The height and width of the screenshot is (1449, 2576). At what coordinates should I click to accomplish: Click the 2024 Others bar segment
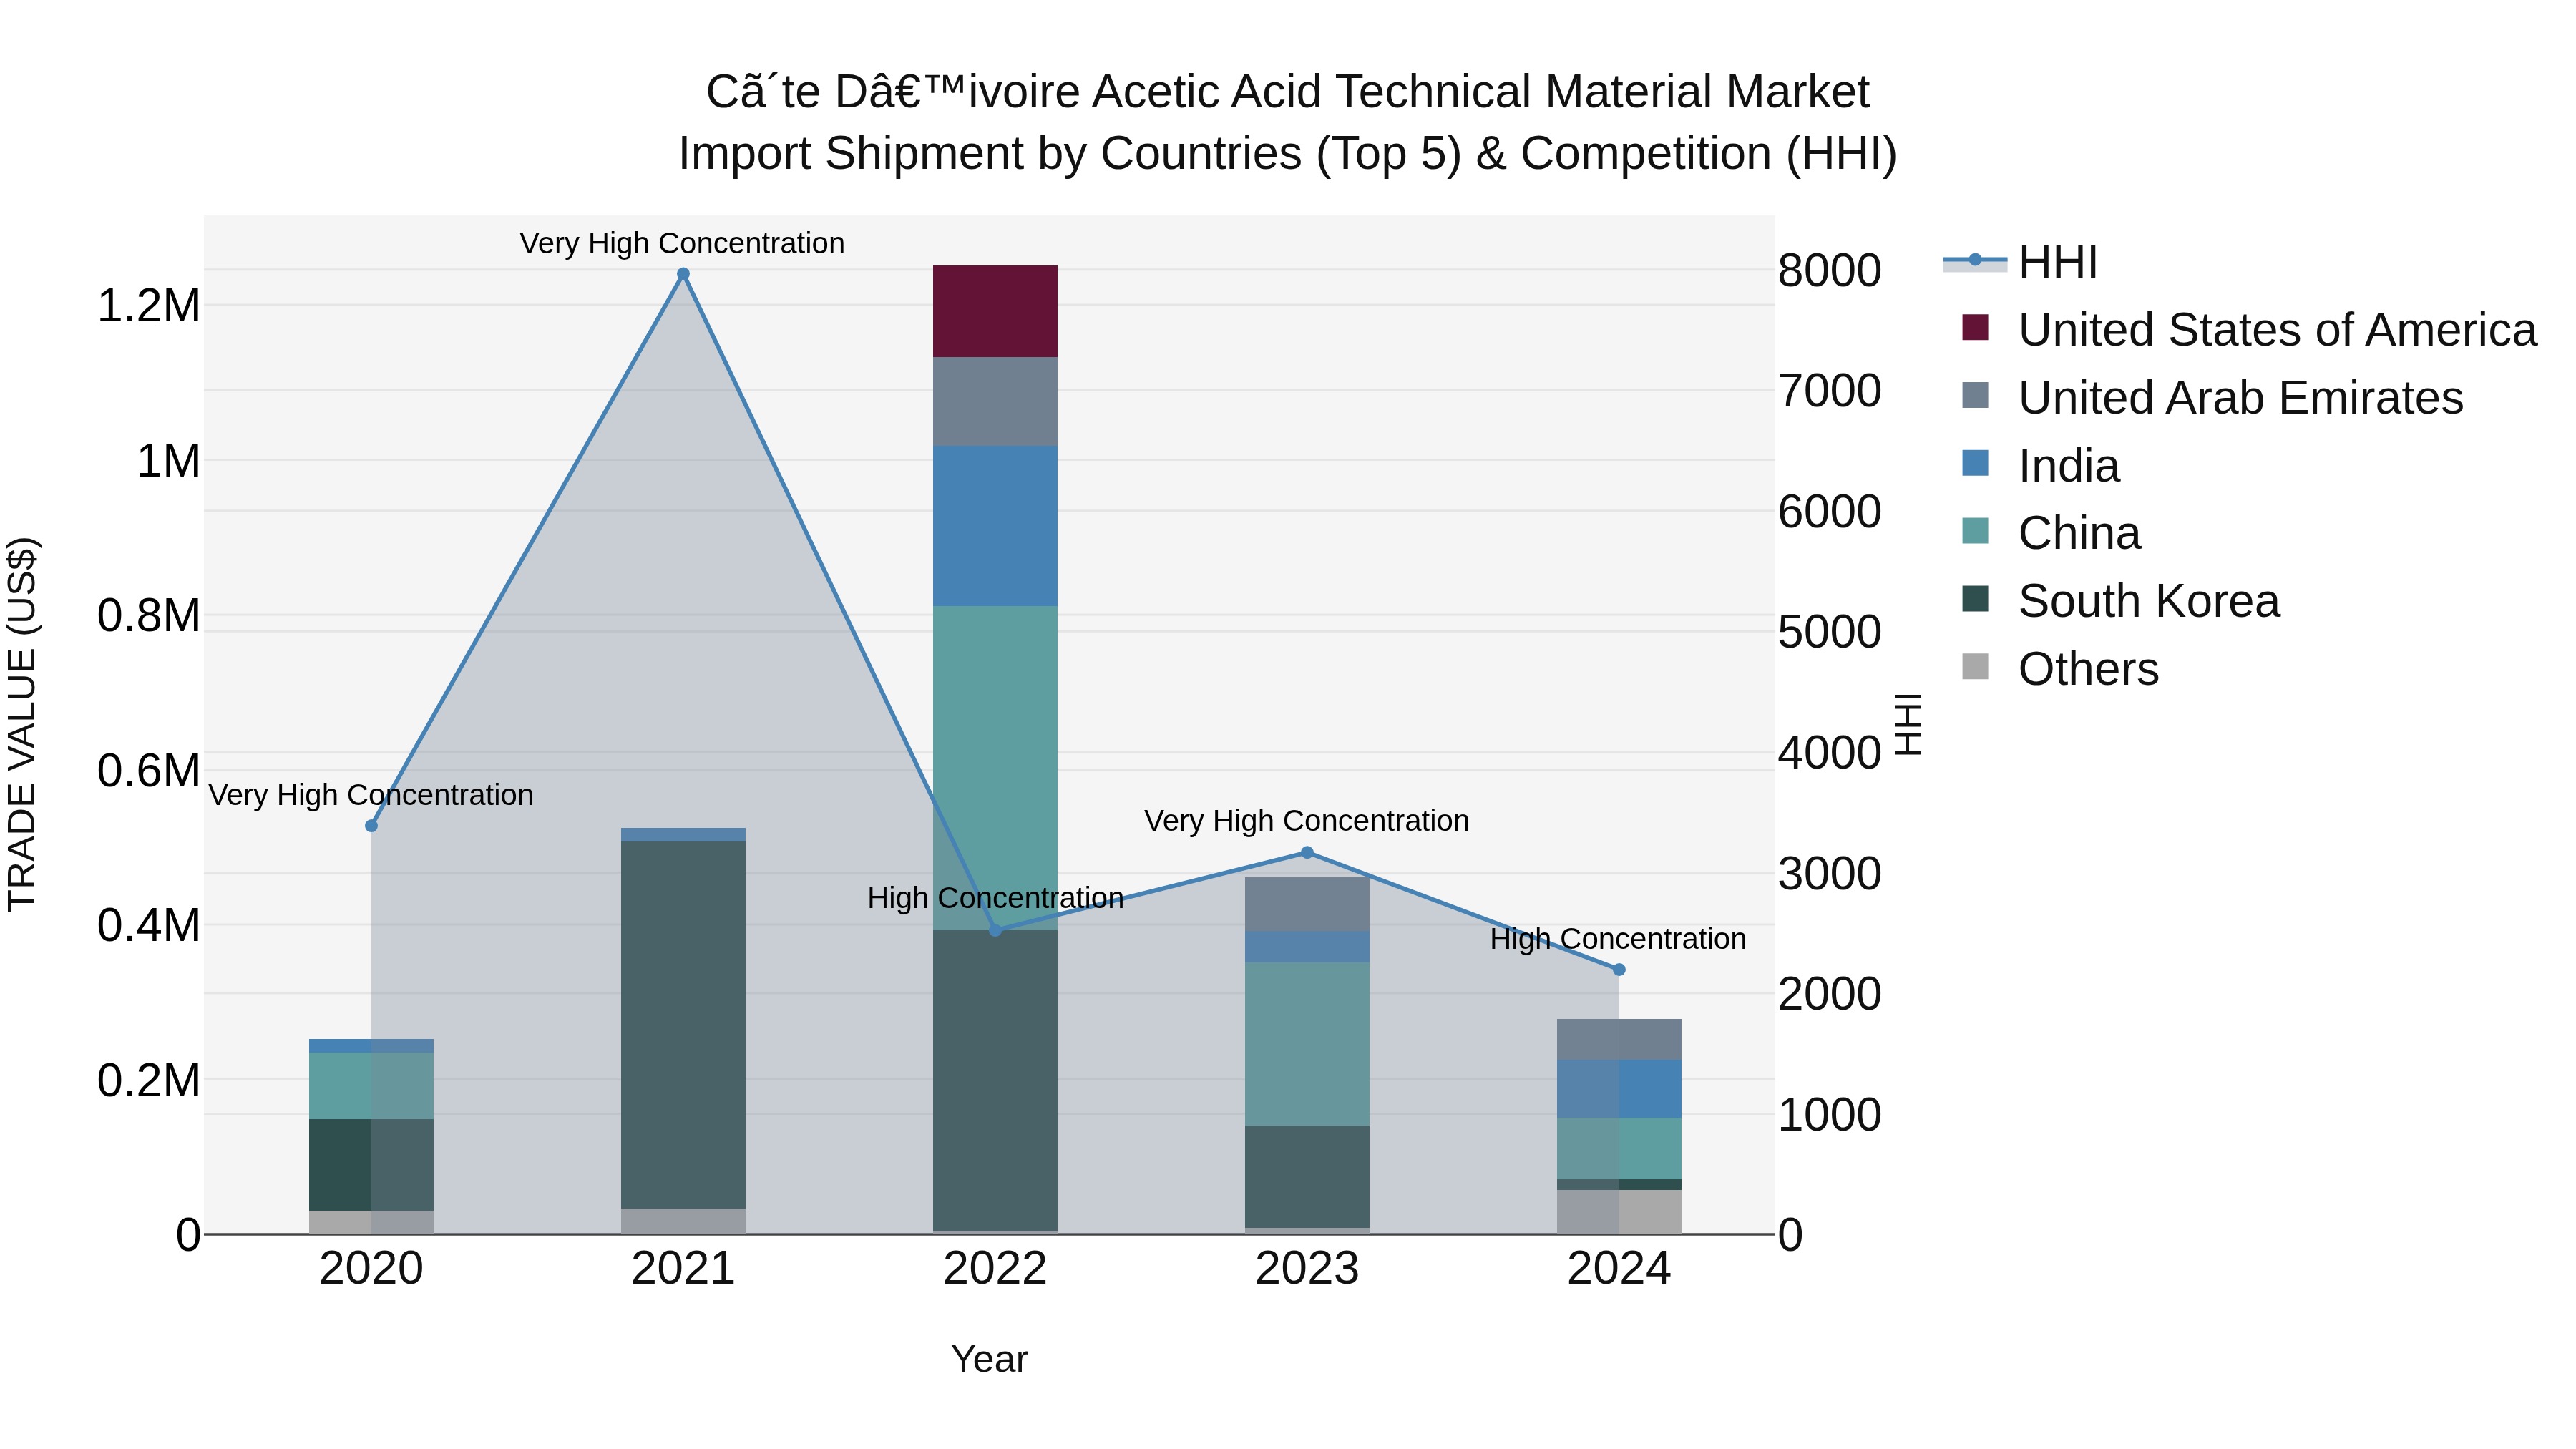(x=1619, y=1212)
